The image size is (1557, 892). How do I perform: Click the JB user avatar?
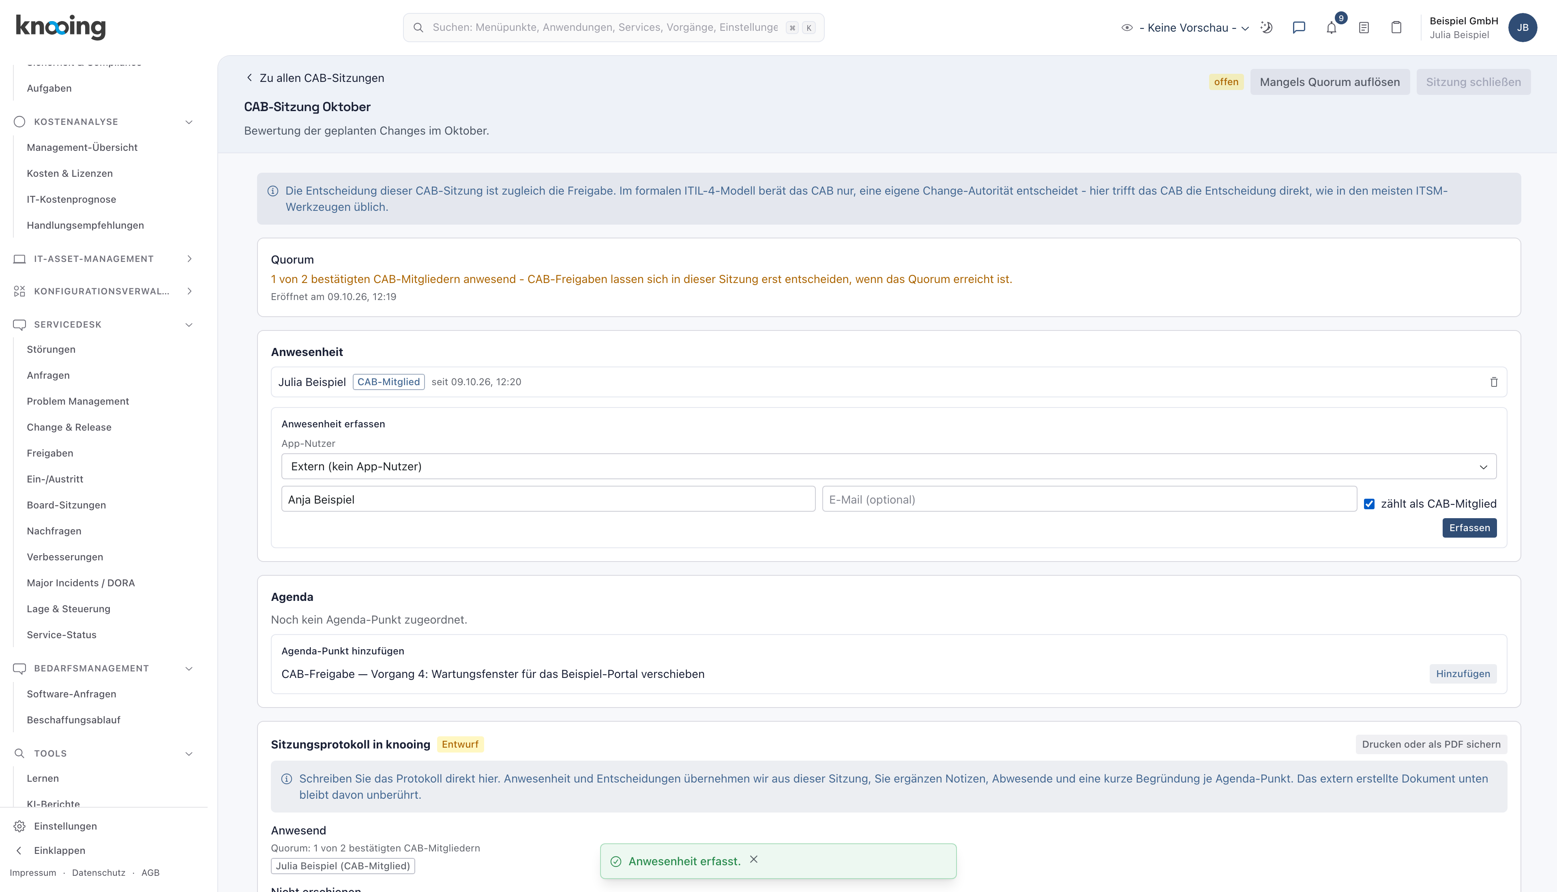(x=1522, y=28)
